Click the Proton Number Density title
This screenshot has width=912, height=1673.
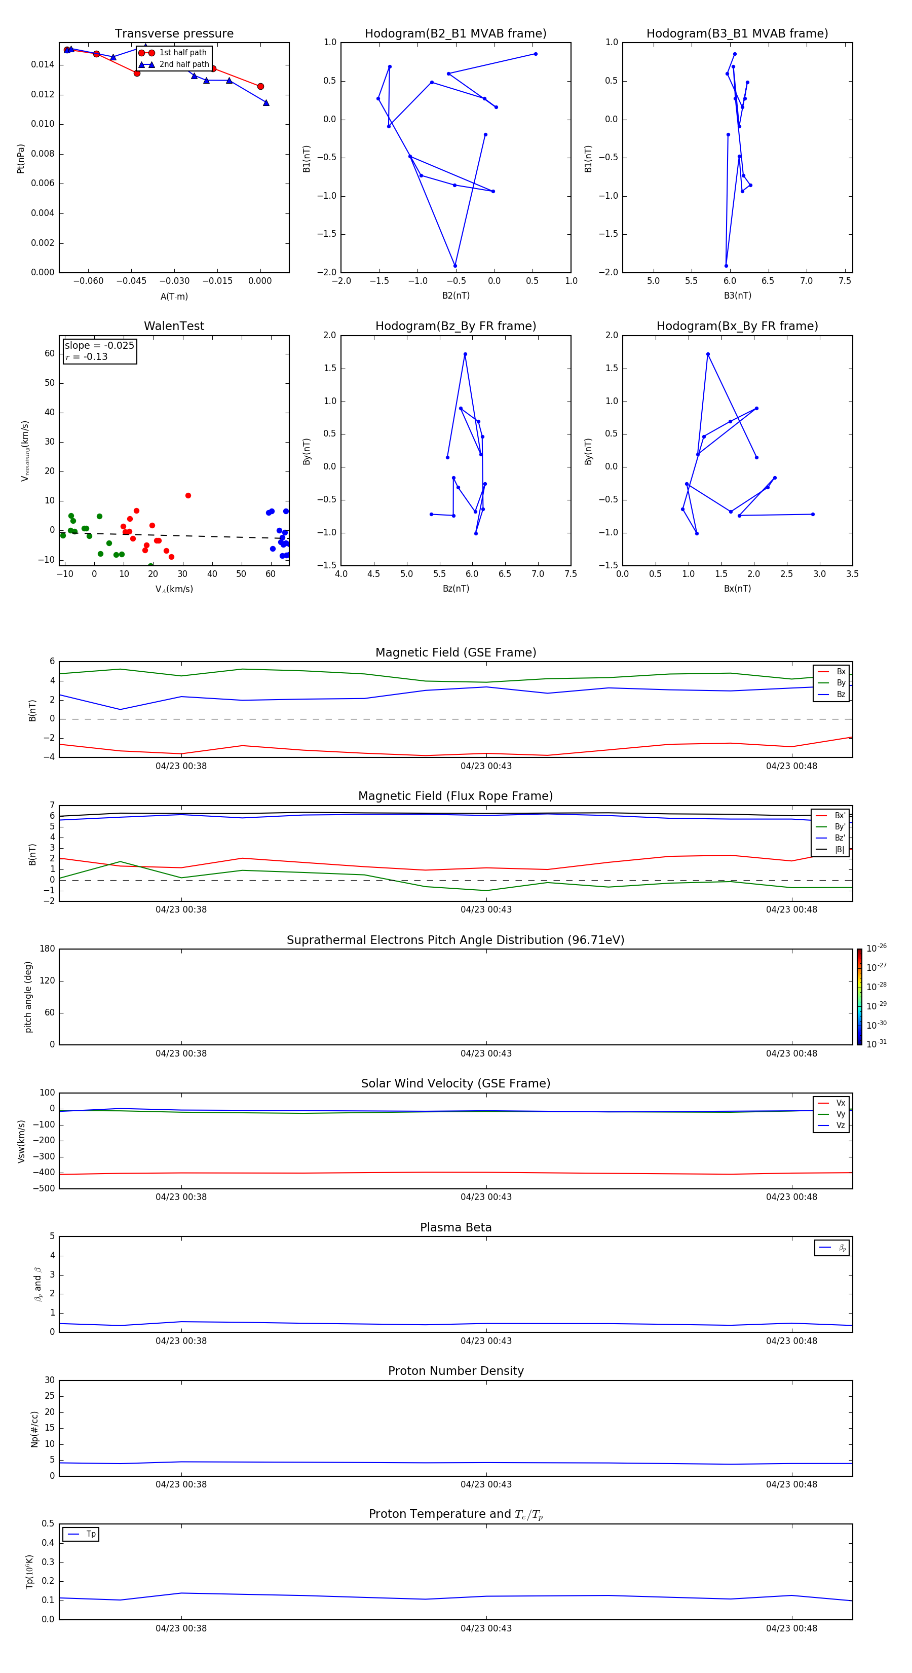[x=455, y=1371]
